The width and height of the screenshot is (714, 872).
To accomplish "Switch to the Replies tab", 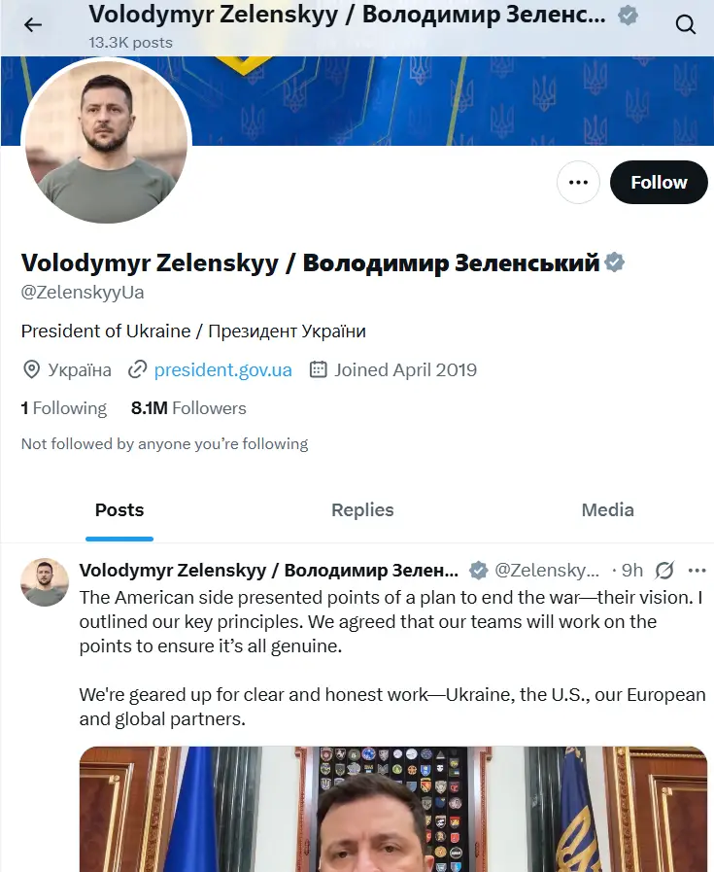I will click(x=362, y=509).
